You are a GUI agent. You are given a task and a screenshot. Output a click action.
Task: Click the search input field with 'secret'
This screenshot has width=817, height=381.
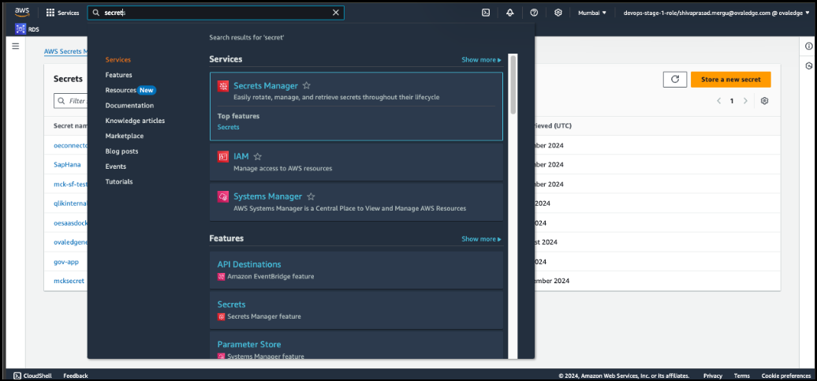tap(213, 13)
